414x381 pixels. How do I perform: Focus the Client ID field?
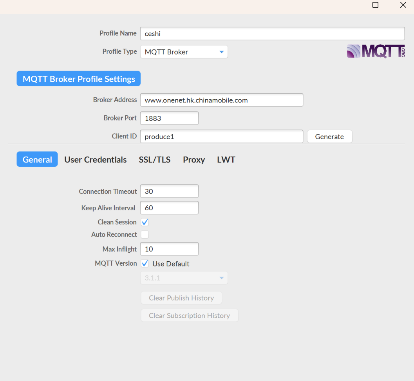(x=222, y=137)
